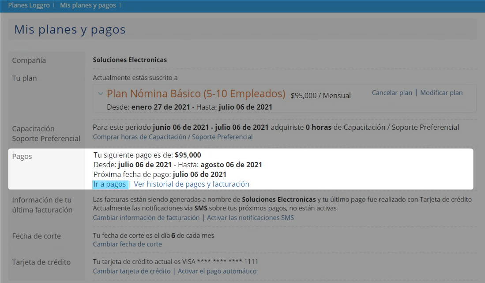The image size is (485, 283).
Task: Click the highlighted Ir a pagos link
Action: tap(109, 184)
